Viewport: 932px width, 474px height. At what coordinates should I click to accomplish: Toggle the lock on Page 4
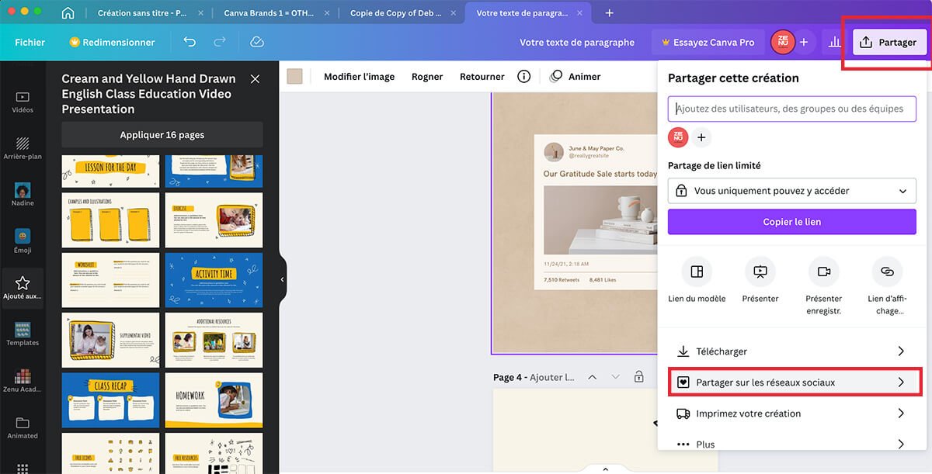[638, 377]
